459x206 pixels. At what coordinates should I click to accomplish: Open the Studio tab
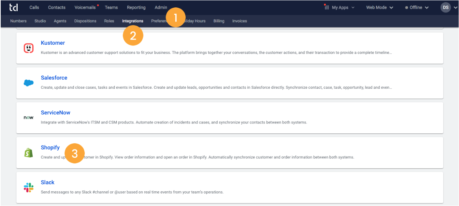[40, 21]
